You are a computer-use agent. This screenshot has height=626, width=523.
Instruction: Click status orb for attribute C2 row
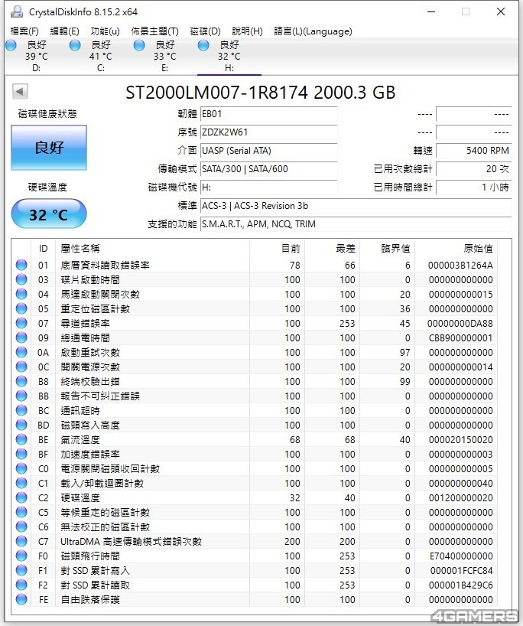[21, 497]
